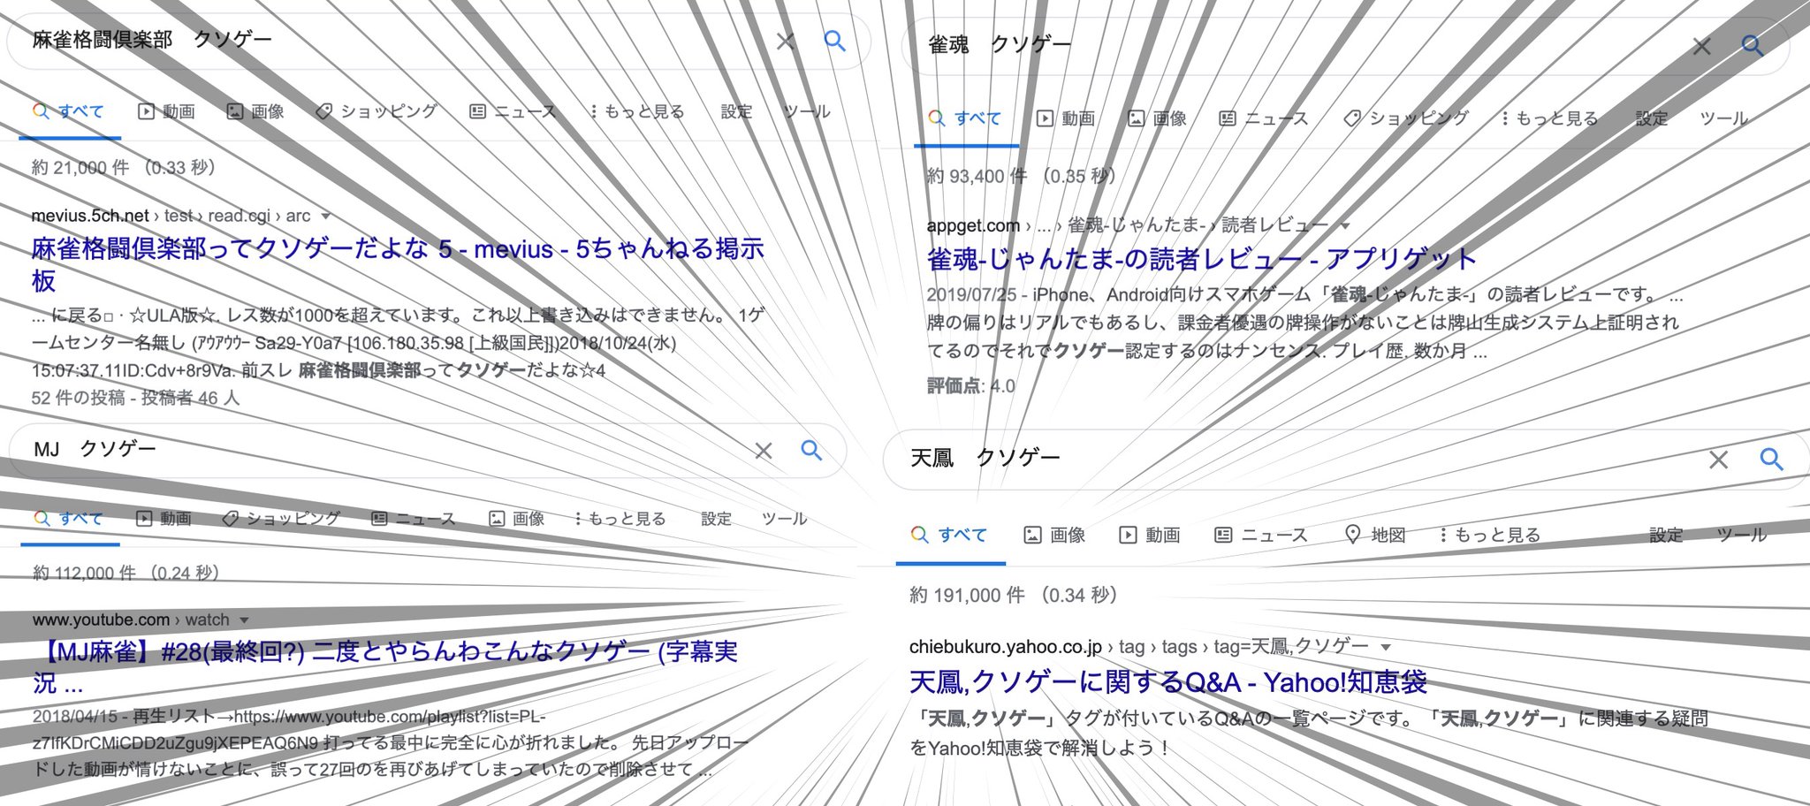Open the 天鳳,クソゲーに関するQ&A result link
The height and width of the screenshot is (806, 1810).
pyautogui.click(x=1168, y=682)
